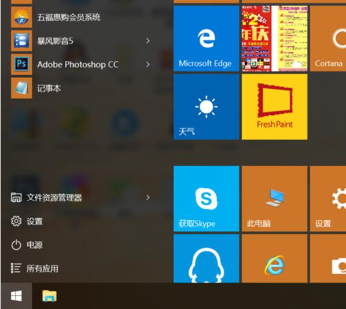Click the 获取Skype tile
346x309 pixels.
click(207, 199)
